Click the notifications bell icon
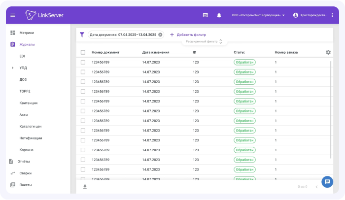 click(219, 15)
